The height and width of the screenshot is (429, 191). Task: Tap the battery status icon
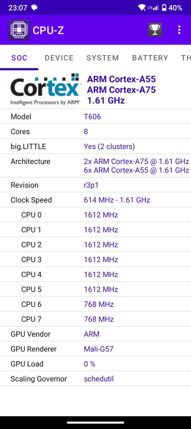164,8
